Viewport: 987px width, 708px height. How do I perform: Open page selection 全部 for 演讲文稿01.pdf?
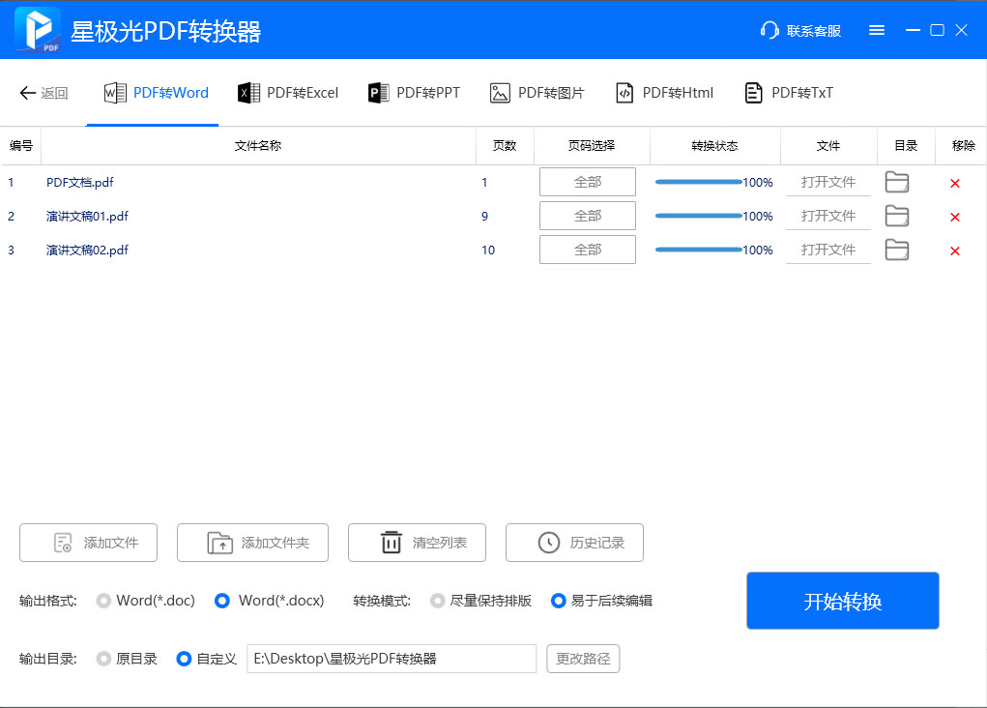coord(587,216)
